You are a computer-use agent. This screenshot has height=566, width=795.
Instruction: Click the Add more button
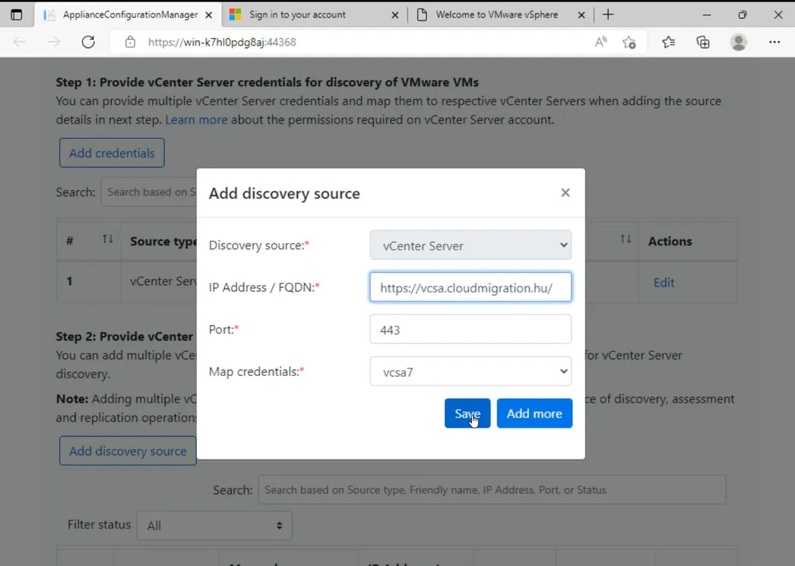pos(534,413)
